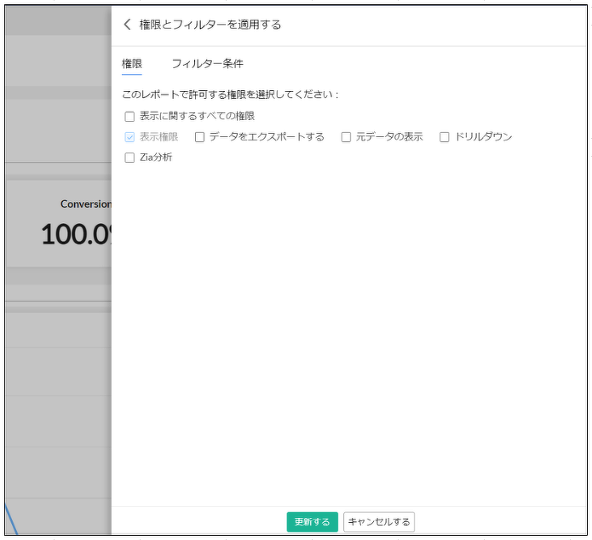The image size is (592, 540).
Task: Click the このレポートで許可する権限 instruction text
Action: [230, 95]
